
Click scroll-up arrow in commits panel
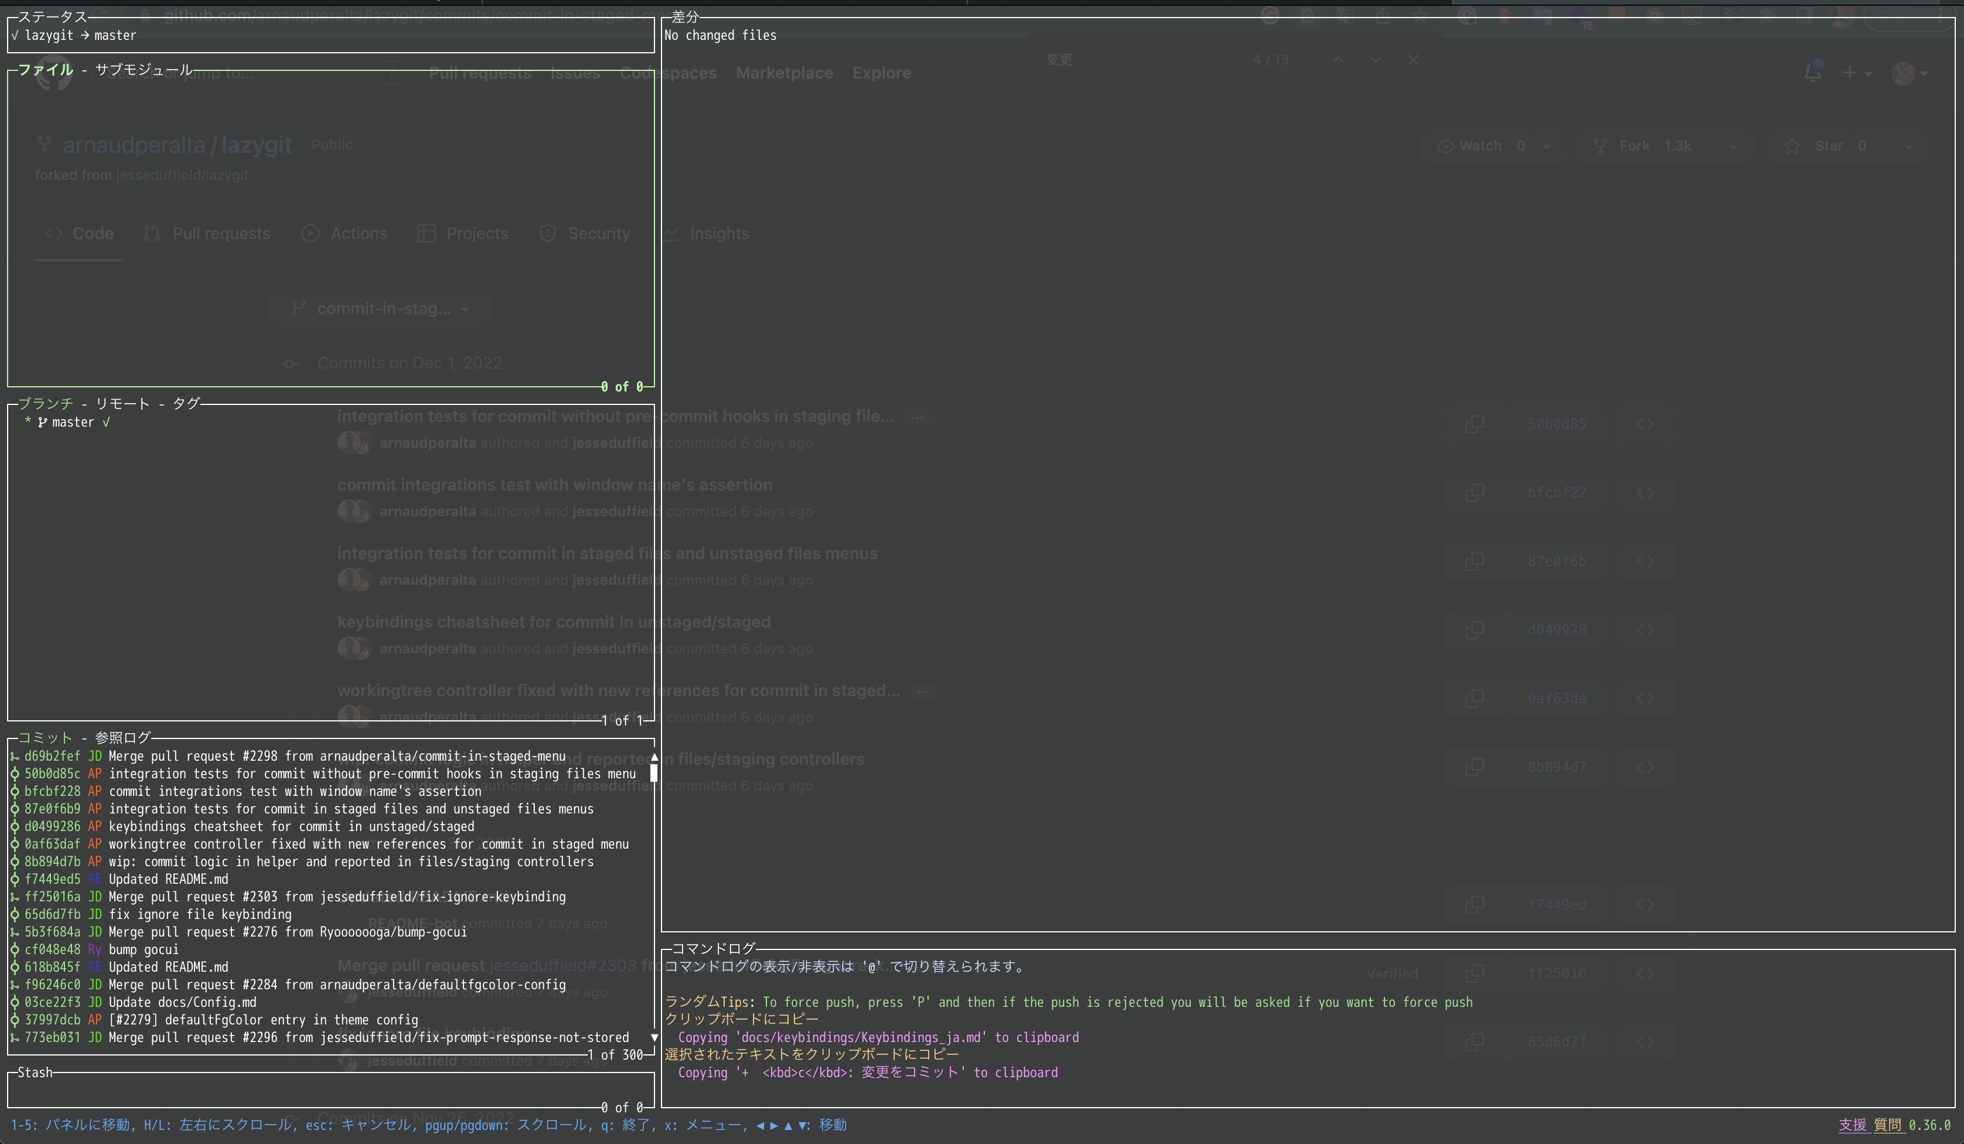tap(654, 757)
